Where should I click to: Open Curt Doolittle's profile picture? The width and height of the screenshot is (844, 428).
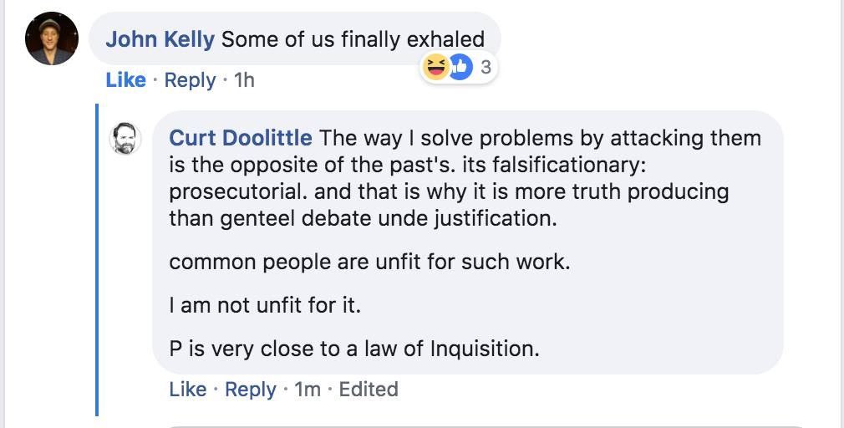click(x=126, y=137)
